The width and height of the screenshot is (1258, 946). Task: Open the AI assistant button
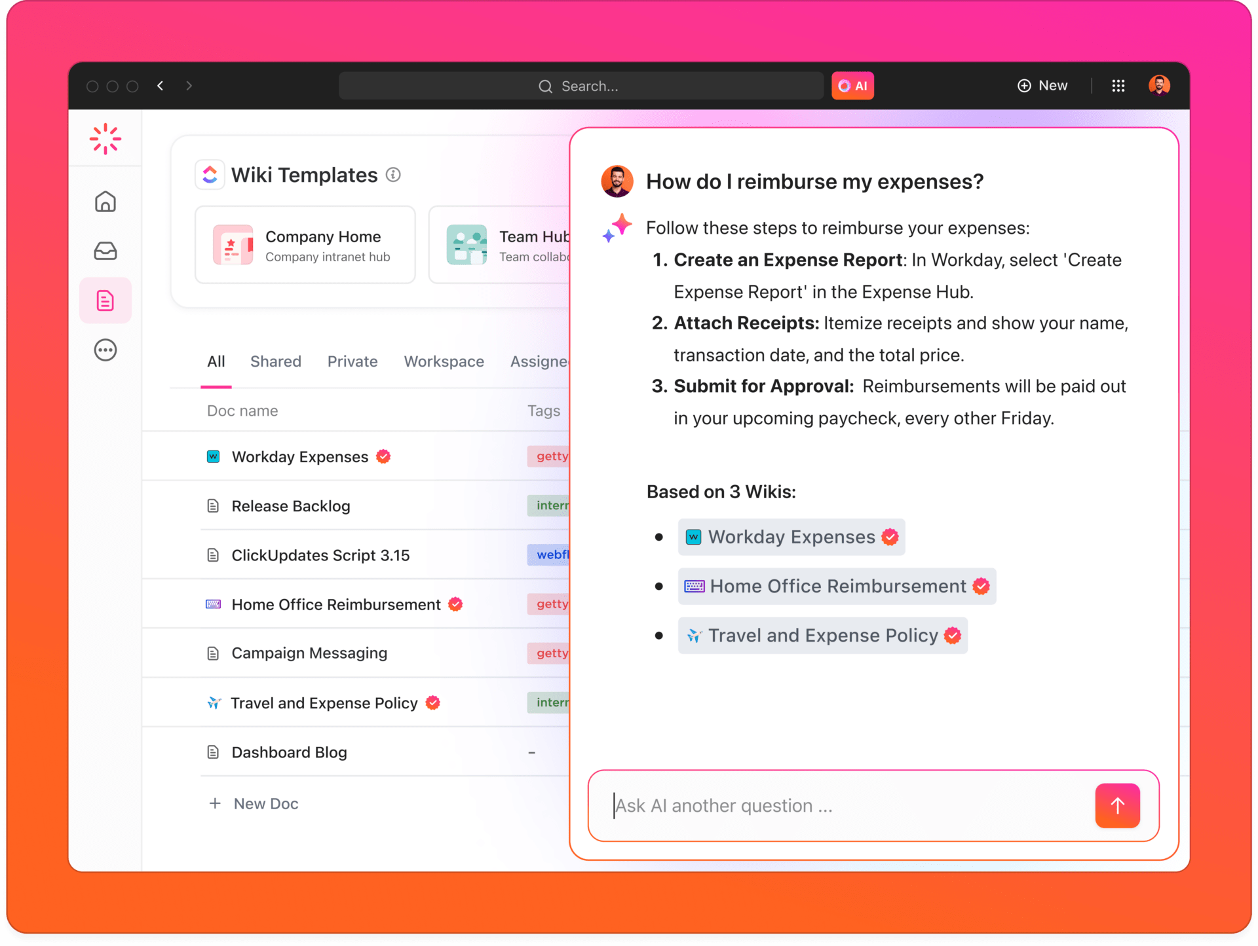tap(852, 86)
